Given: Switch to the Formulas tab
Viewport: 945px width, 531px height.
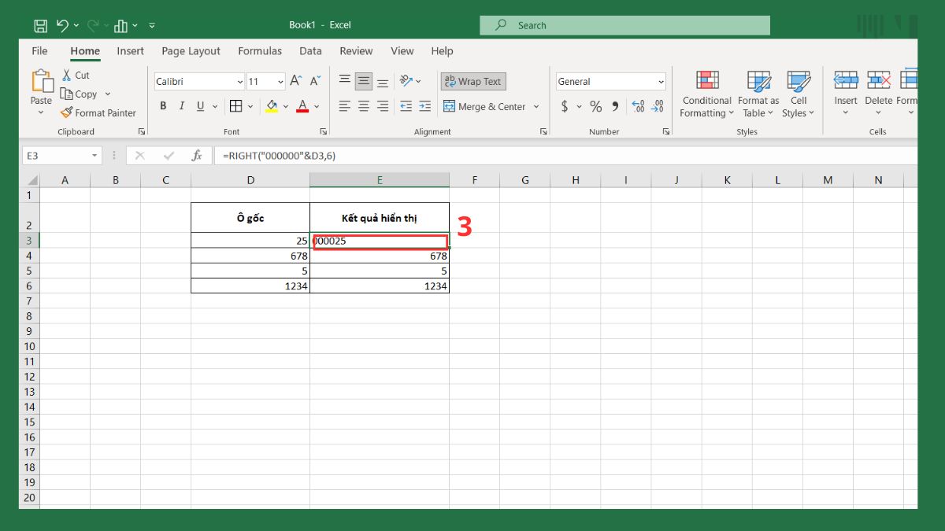Looking at the screenshot, I should pos(260,51).
